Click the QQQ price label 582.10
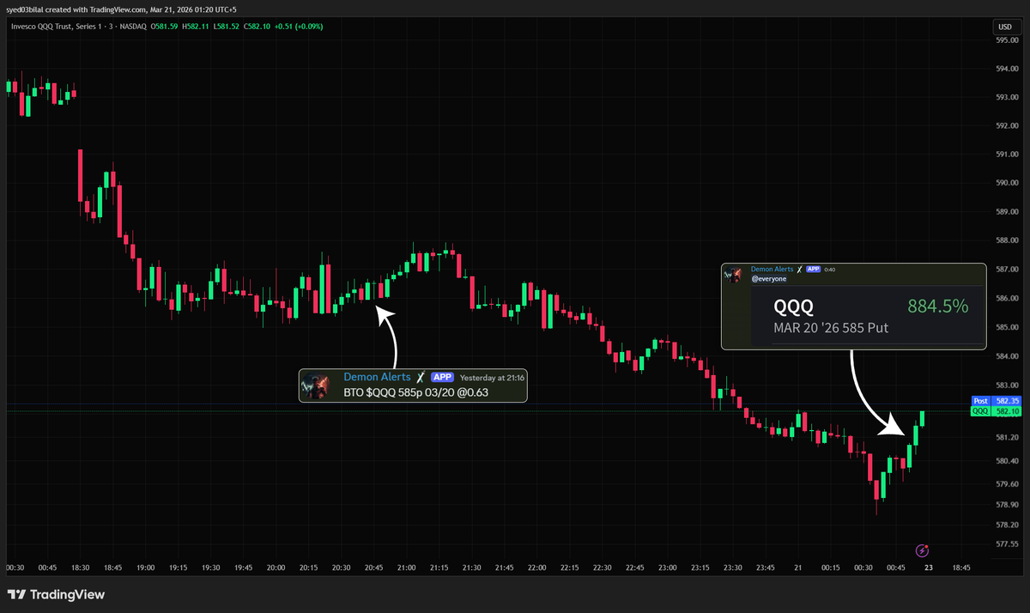Viewport: 1030px width, 613px height. pos(995,411)
